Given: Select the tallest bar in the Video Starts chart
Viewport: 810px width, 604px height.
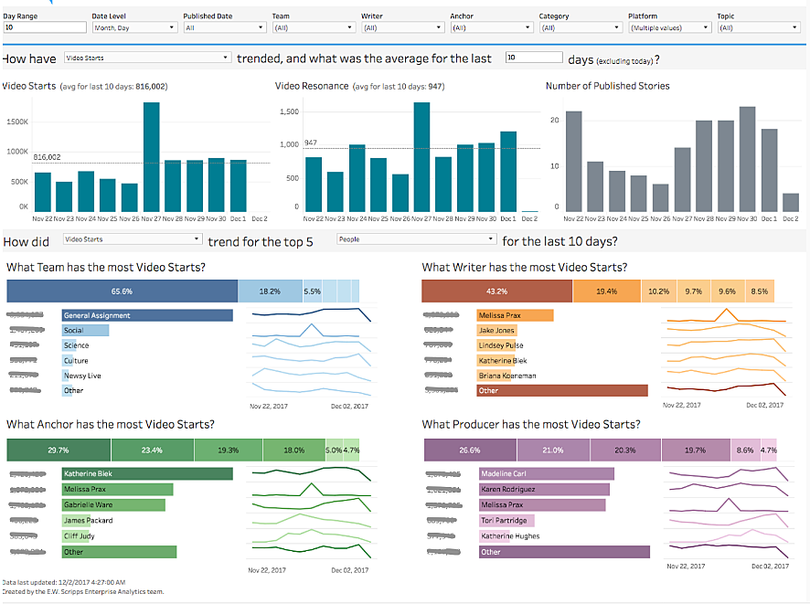Looking at the screenshot, I should tap(152, 156).
